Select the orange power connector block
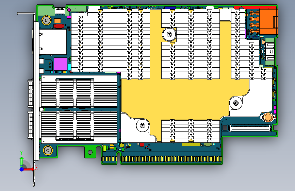The height and width of the screenshot is (191, 295). 268,22
